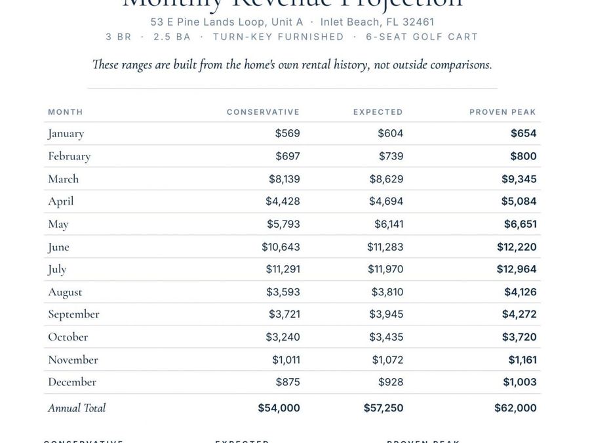Select February's $800 proven peak value
Viewport: 590px width, 443px height.
pyautogui.click(x=523, y=156)
